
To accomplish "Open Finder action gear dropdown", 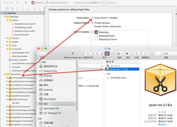I will pos(128,53).
